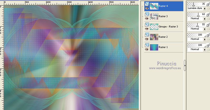The image size is (210, 110).
Task: Click the vertical ruler beside the canvas
Action: [x=2, y=57]
